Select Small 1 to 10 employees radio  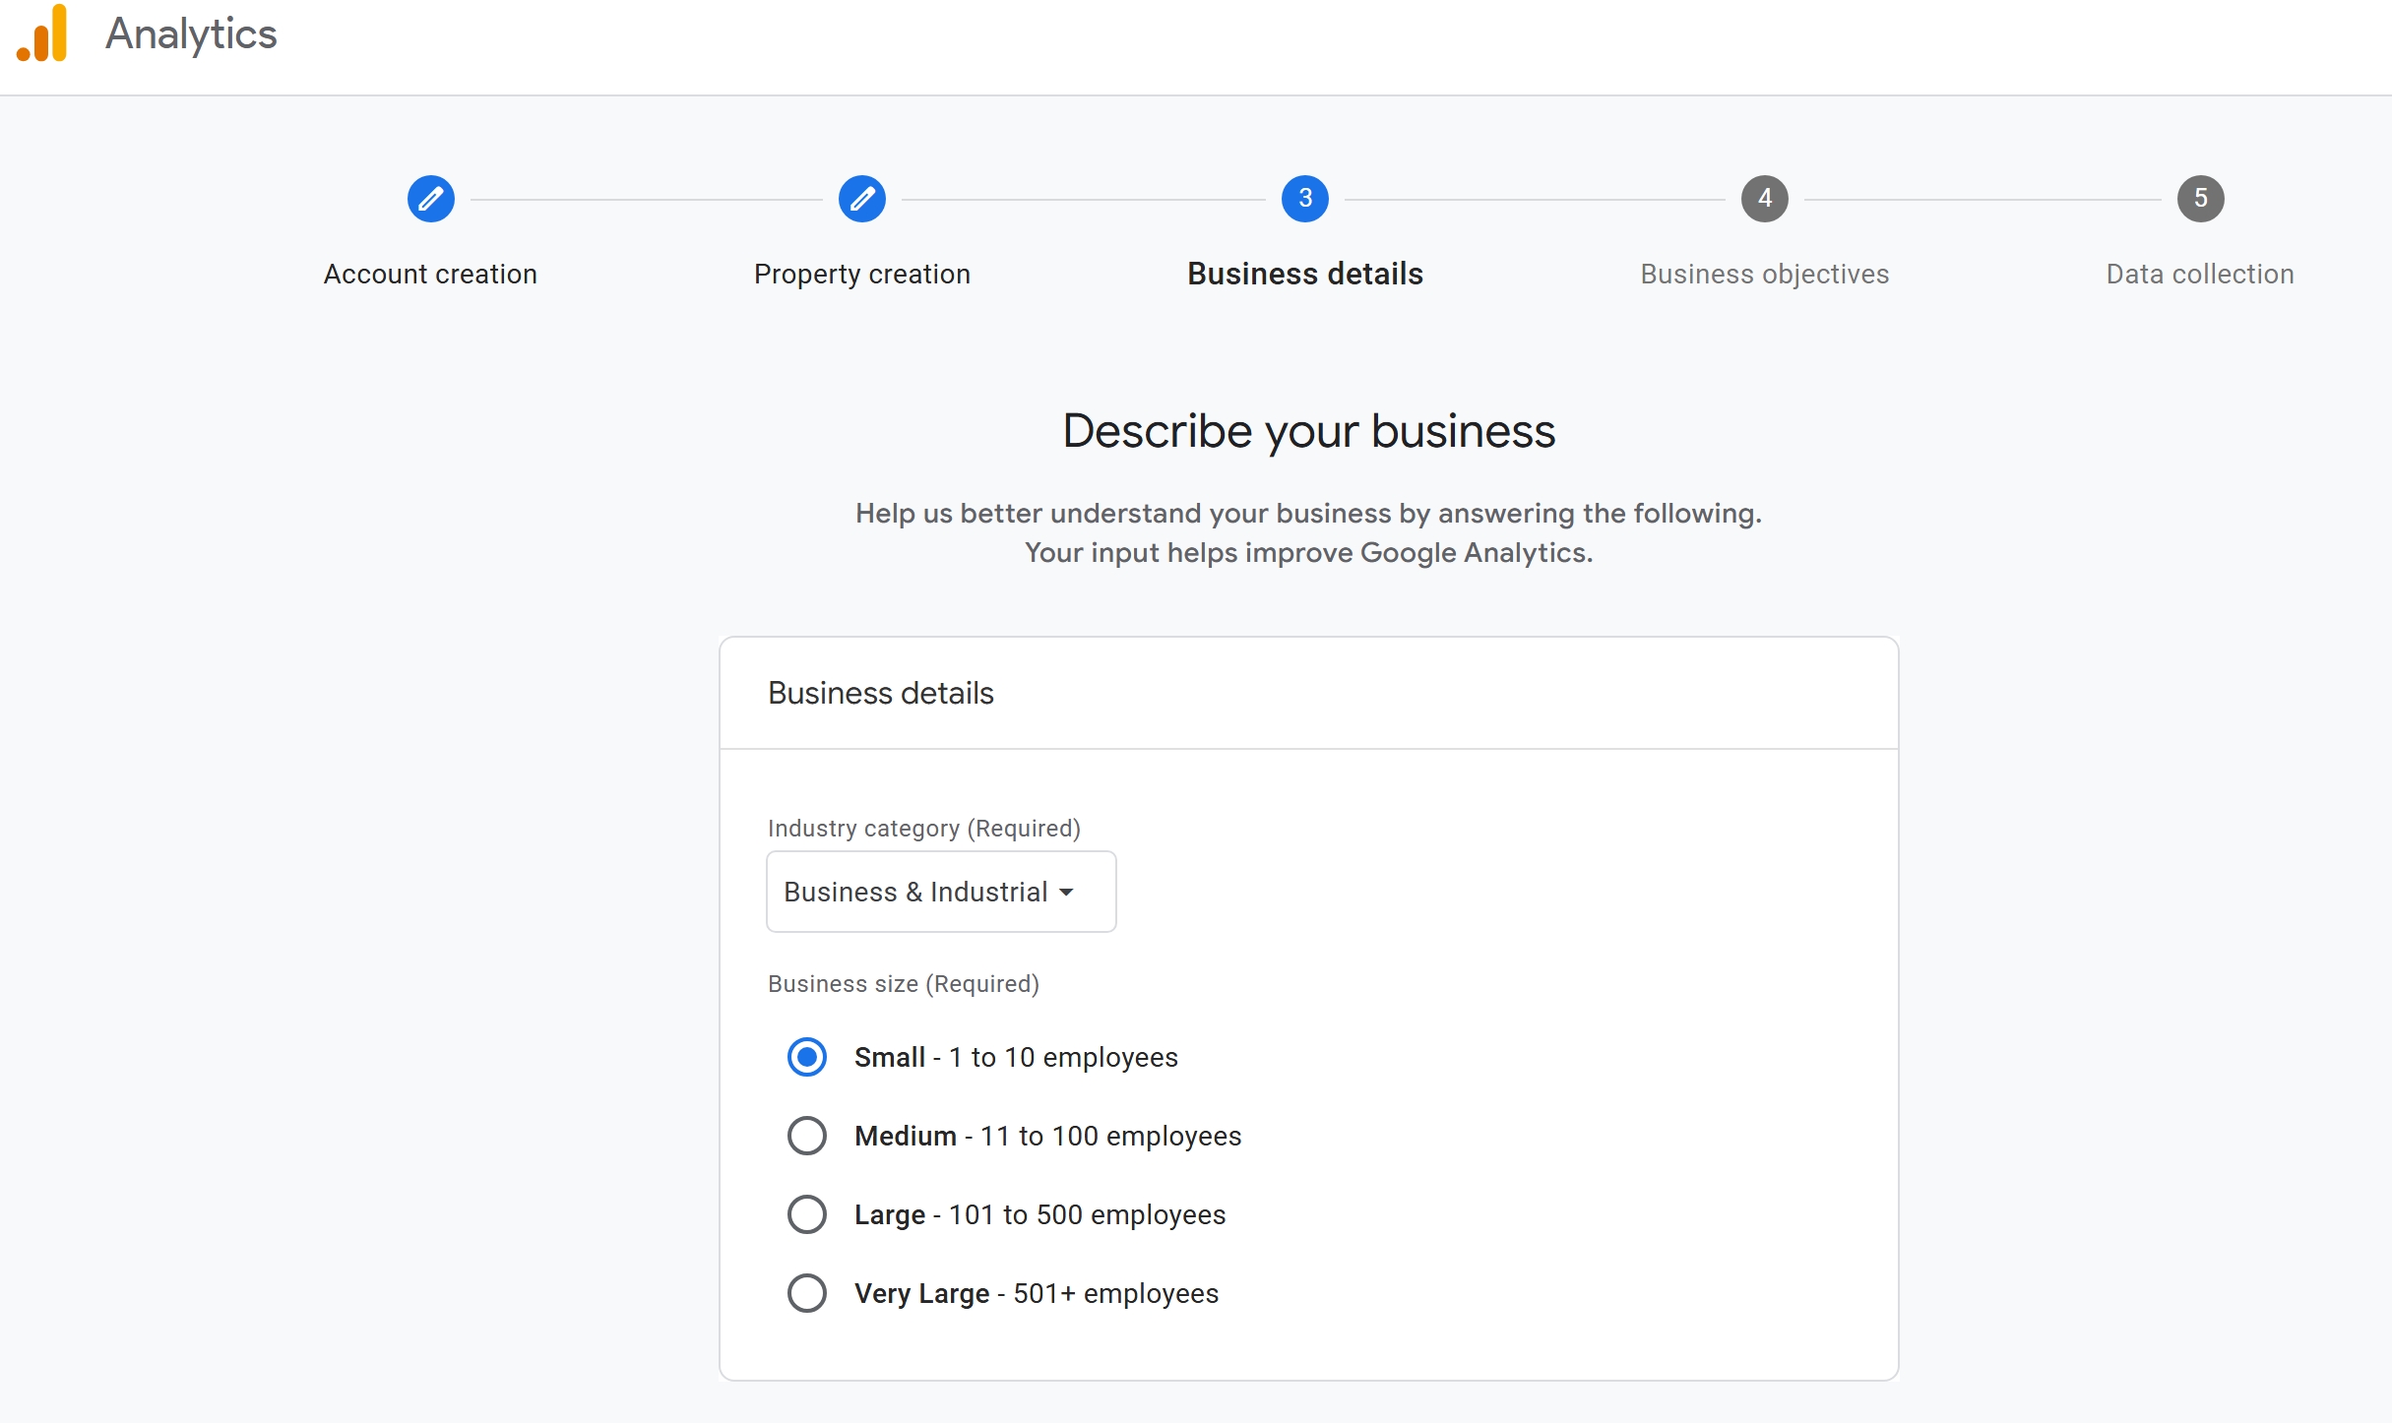point(806,1057)
